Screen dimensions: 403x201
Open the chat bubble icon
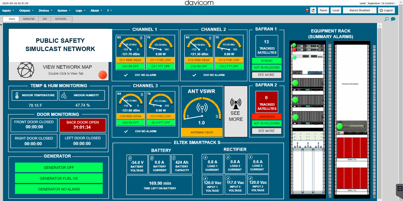[393, 19]
